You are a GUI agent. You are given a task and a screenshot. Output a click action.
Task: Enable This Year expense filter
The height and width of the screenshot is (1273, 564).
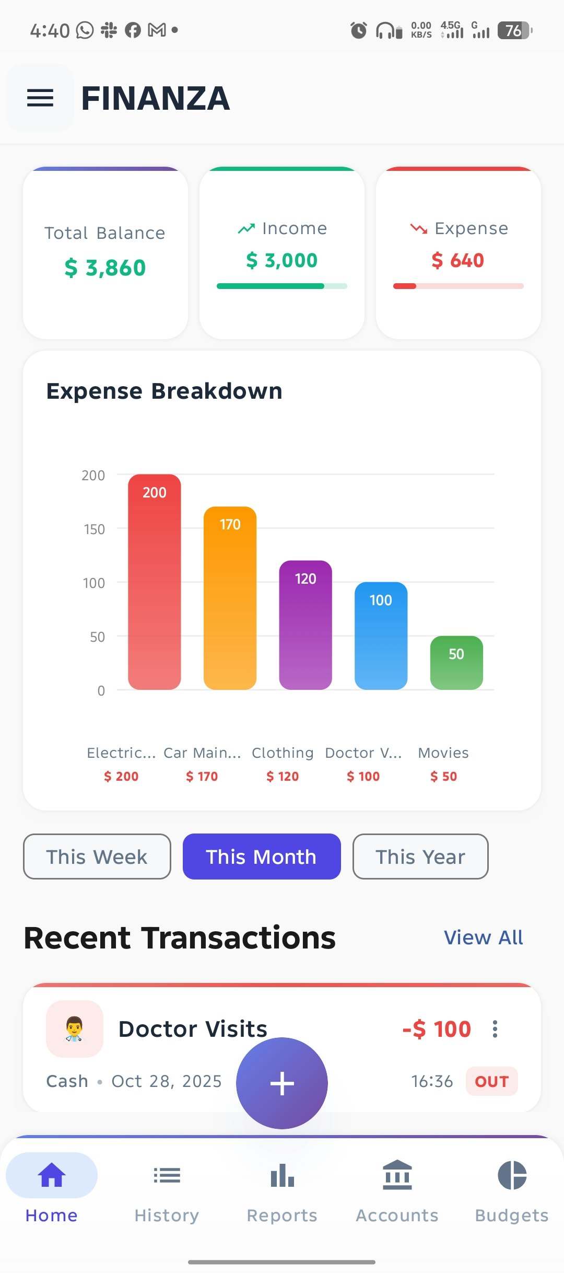click(x=420, y=857)
